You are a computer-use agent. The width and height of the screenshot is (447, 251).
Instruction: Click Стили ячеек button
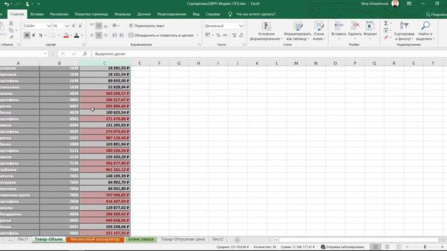(318, 31)
